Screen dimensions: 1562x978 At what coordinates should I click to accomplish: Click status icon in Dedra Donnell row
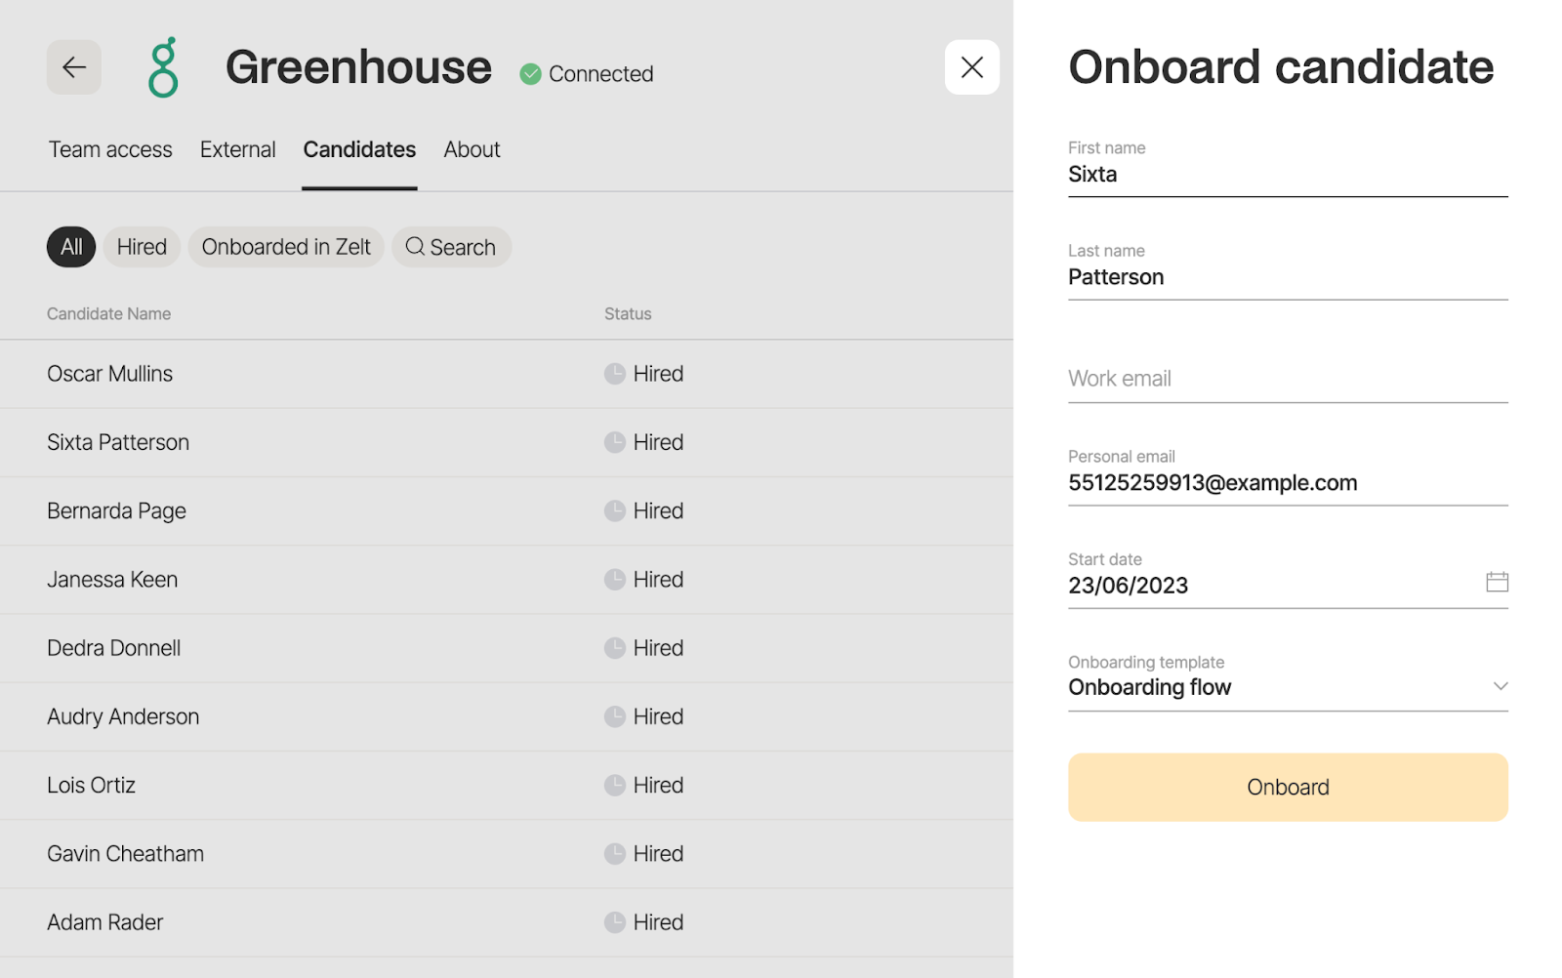tap(614, 648)
